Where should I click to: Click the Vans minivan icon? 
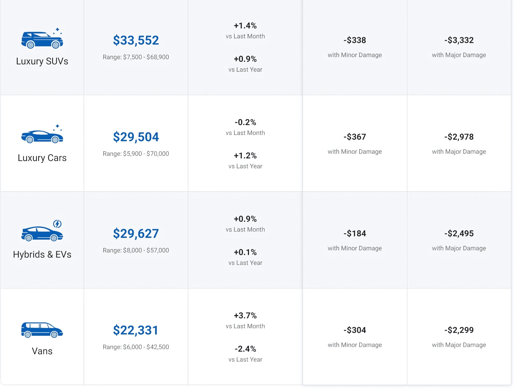coord(42,330)
